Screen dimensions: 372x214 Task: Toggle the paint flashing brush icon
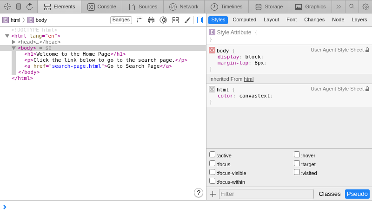(x=187, y=20)
